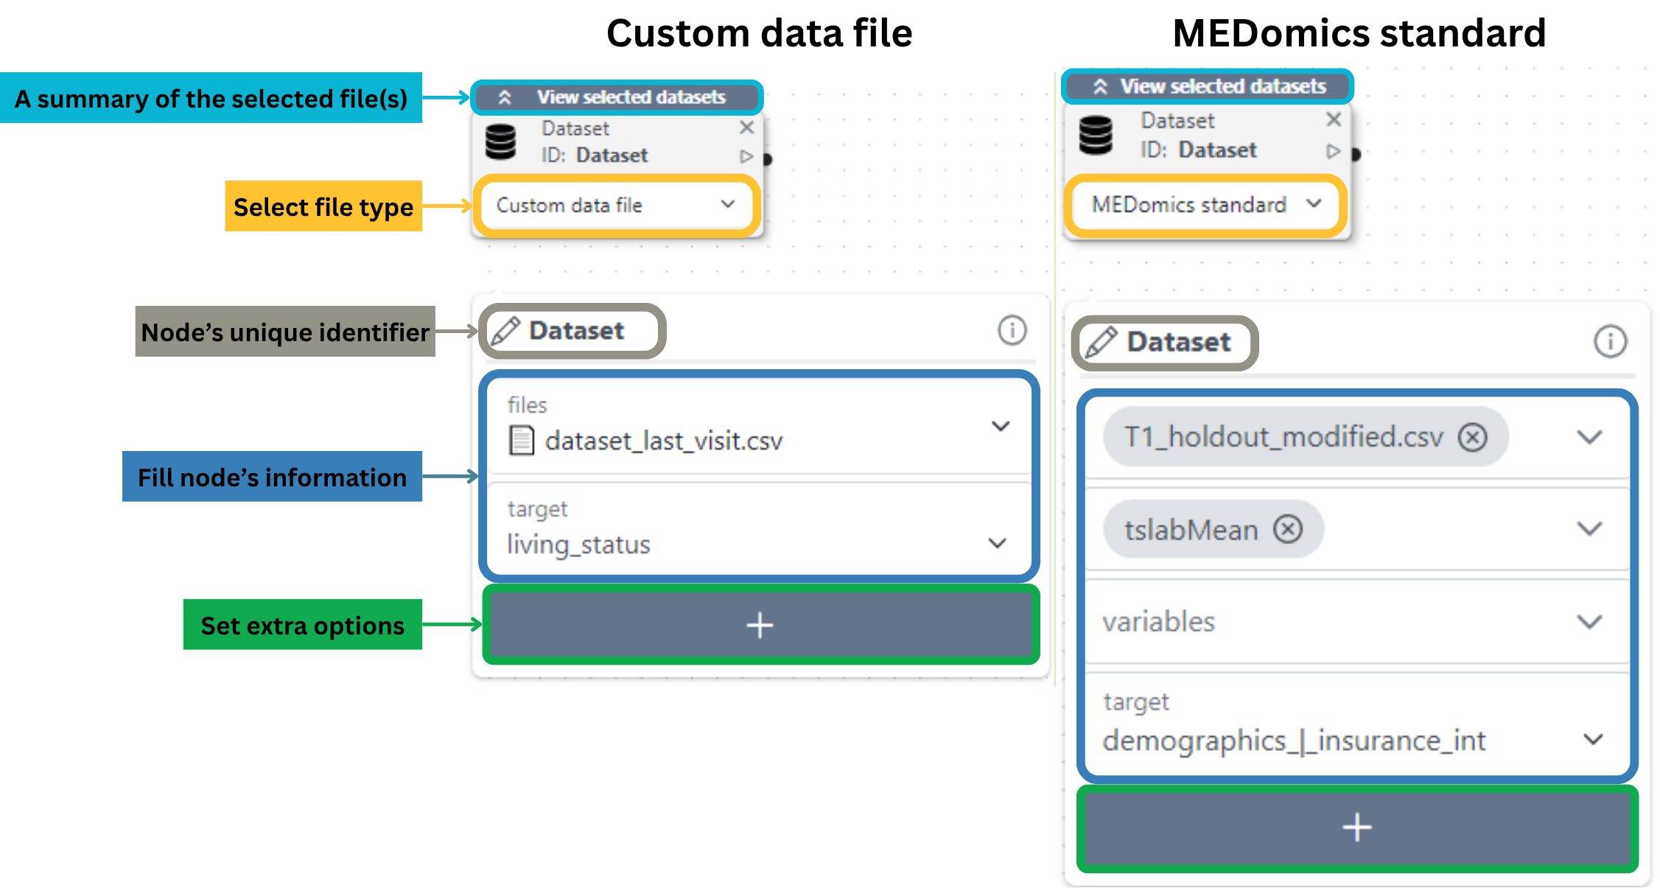Close the Custom data file Dataset node
Screen dimensions: 1660x888
(x=746, y=127)
